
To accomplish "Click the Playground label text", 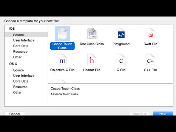I will pos(121,44).
